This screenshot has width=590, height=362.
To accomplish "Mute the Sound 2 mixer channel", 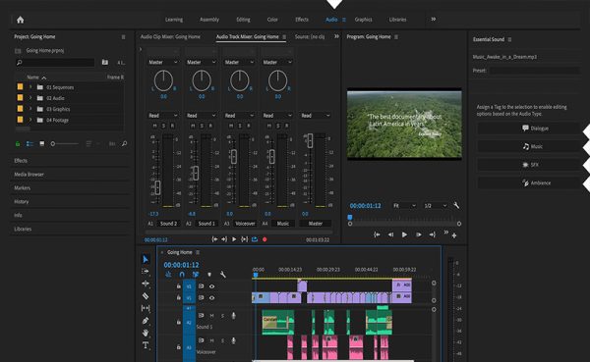I will 154,126.
